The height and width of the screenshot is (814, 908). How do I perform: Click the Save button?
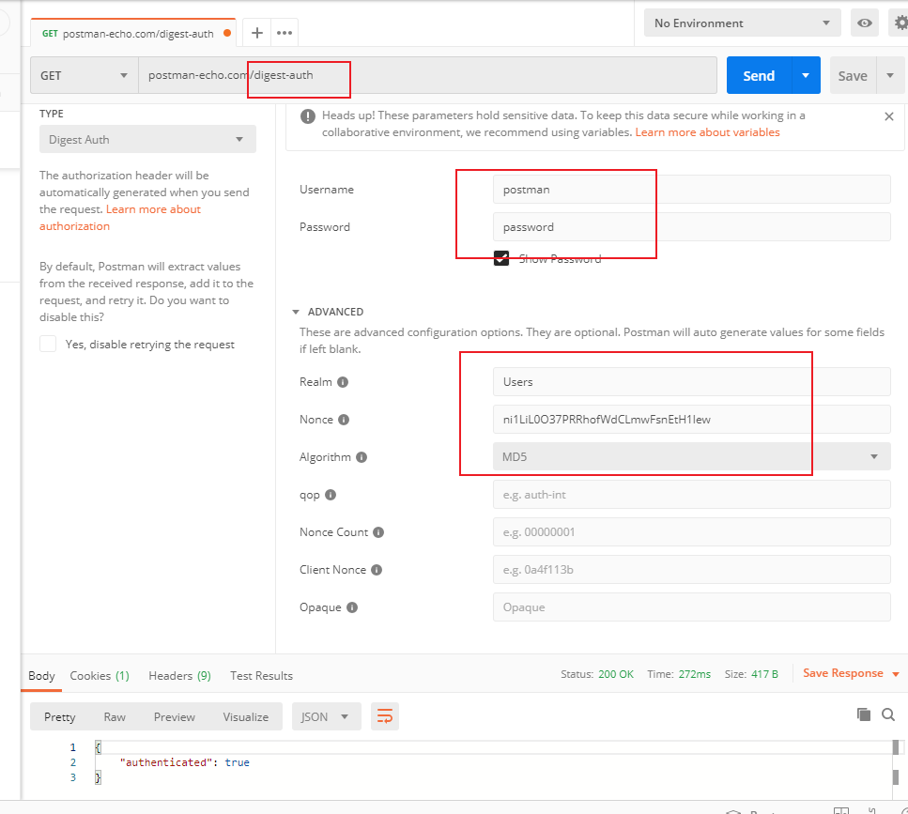pyautogui.click(x=853, y=75)
